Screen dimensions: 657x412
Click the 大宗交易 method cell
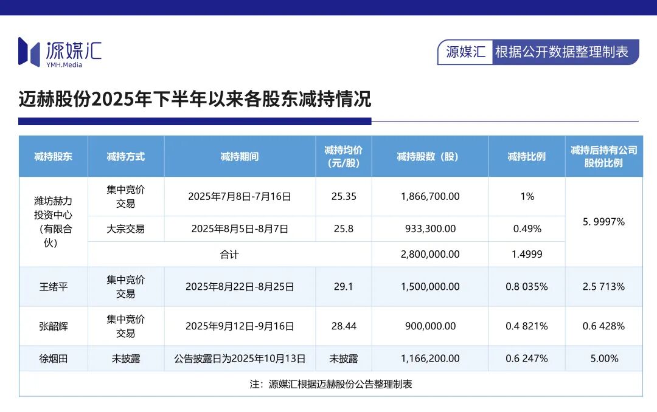coord(126,229)
